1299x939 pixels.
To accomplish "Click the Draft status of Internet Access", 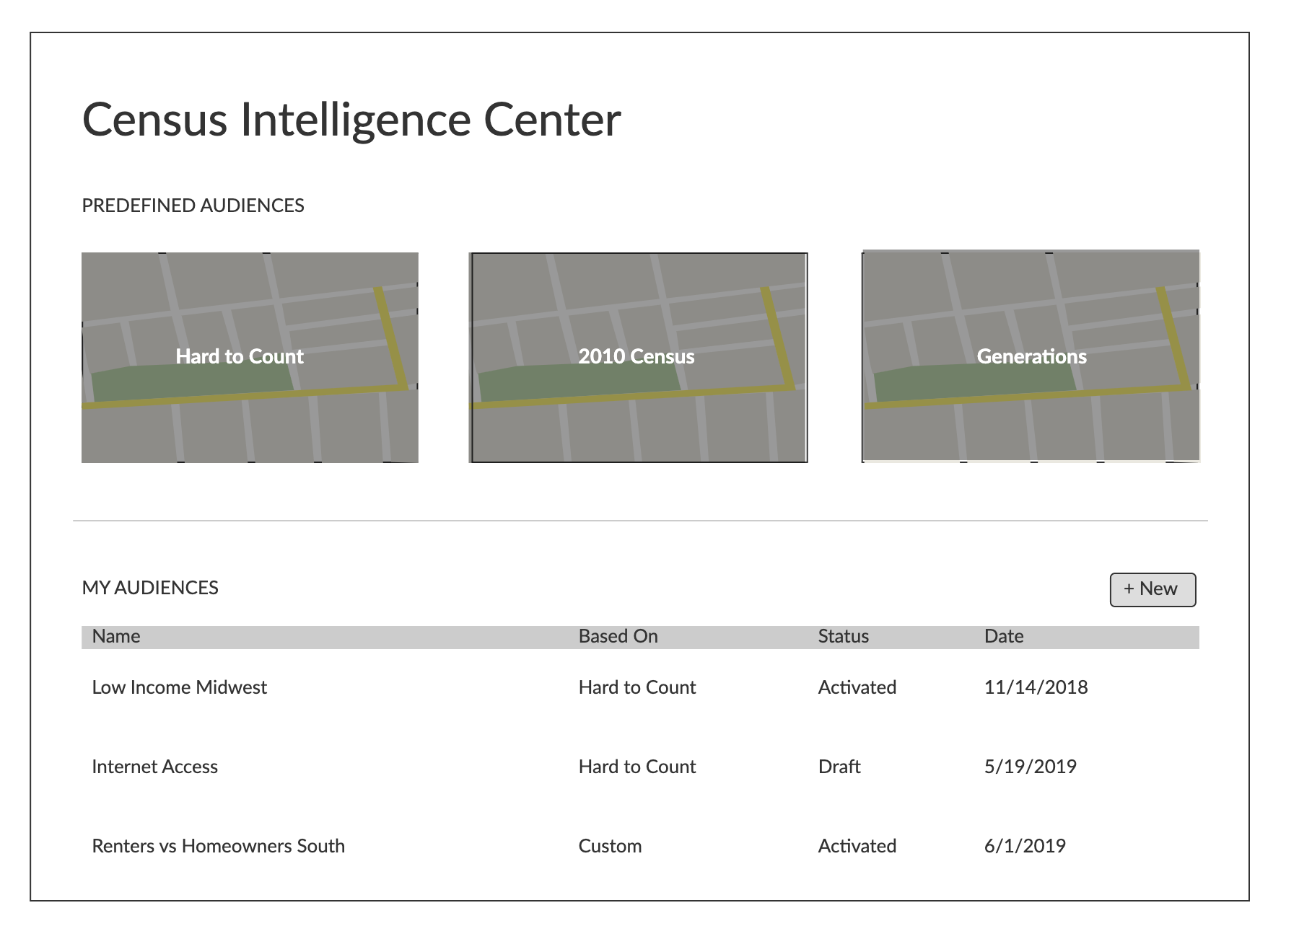I will (x=839, y=767).
